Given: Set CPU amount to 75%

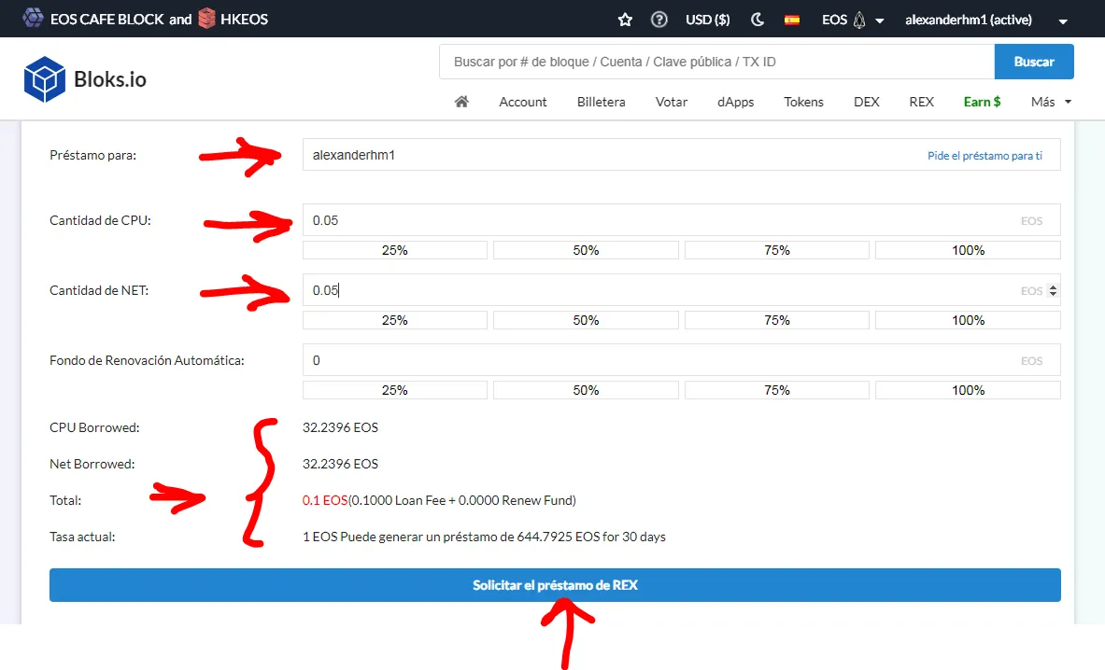Looking at the screenshot, I should point(776,250).
